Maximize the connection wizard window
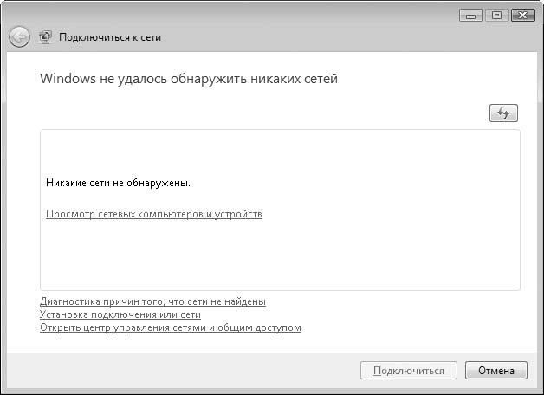The width and height of the screenshot is (544, 395). (496, 16)
